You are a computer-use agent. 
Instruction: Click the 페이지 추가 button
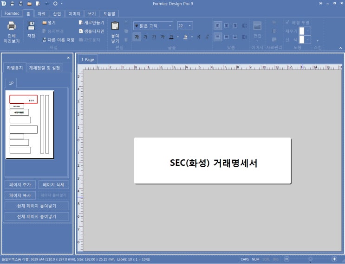coord(20,184)
